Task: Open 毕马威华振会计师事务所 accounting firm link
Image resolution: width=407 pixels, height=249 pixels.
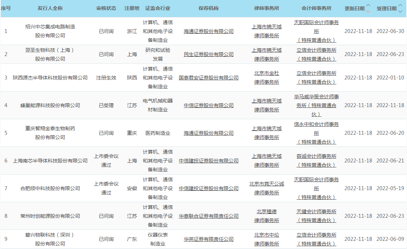Action: [316, 105]
